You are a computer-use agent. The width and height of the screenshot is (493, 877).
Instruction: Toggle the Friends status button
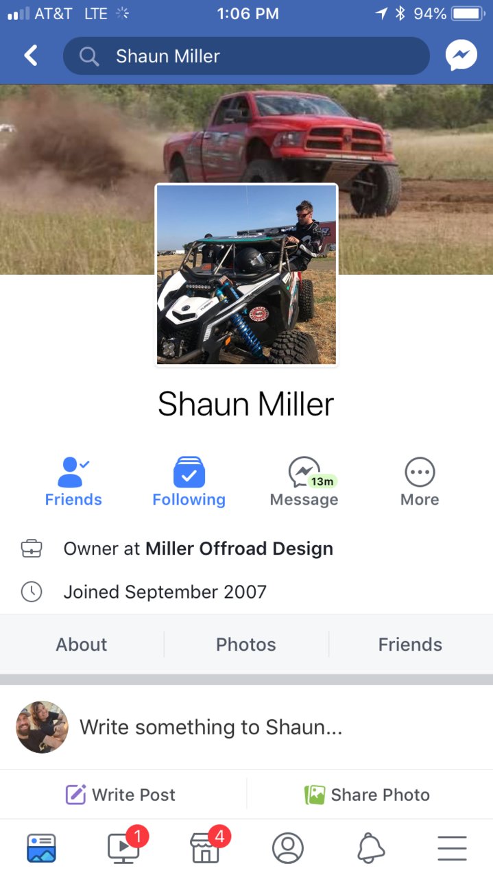coord(73,482)
